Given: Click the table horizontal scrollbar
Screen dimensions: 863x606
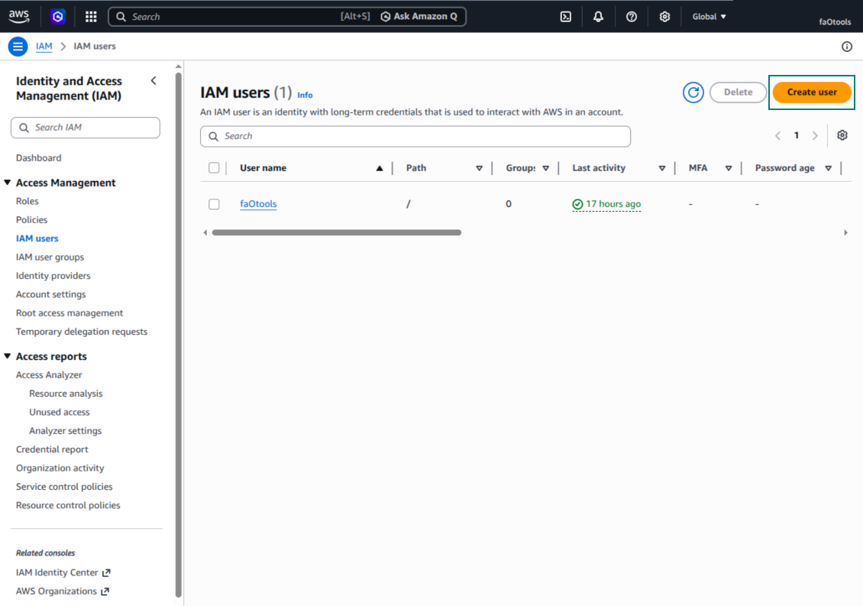Looking at the screenshot, I should [x=336, y=232].
